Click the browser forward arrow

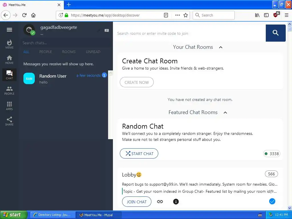point(15,15)
